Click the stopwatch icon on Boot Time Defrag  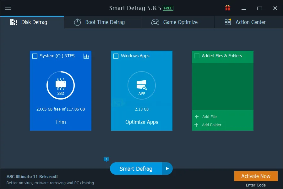78,22
